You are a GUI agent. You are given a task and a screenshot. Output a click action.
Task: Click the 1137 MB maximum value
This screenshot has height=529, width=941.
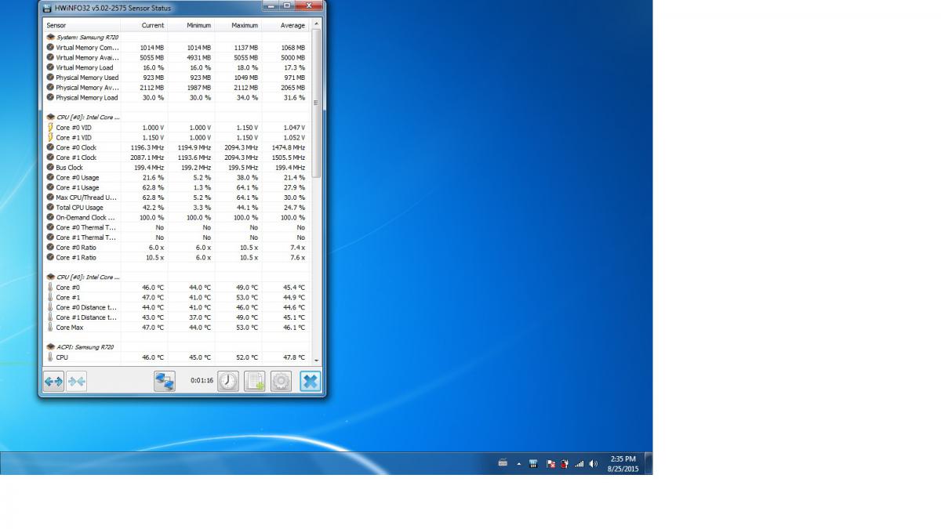pos(246,48)
